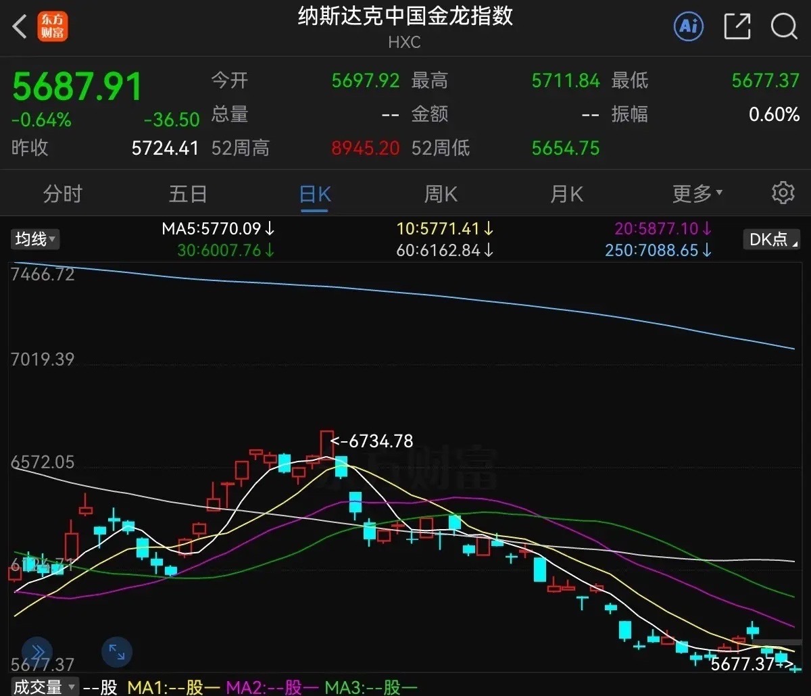Open the search magnifier icon
Screen dimensions: 811x696
[785, 27]
